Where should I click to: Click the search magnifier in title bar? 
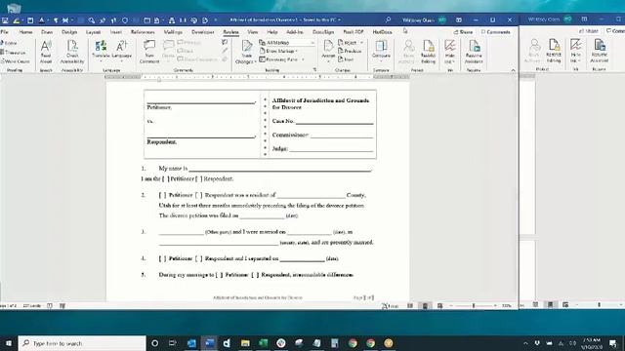pyautogui.click(x=388, y=19)
